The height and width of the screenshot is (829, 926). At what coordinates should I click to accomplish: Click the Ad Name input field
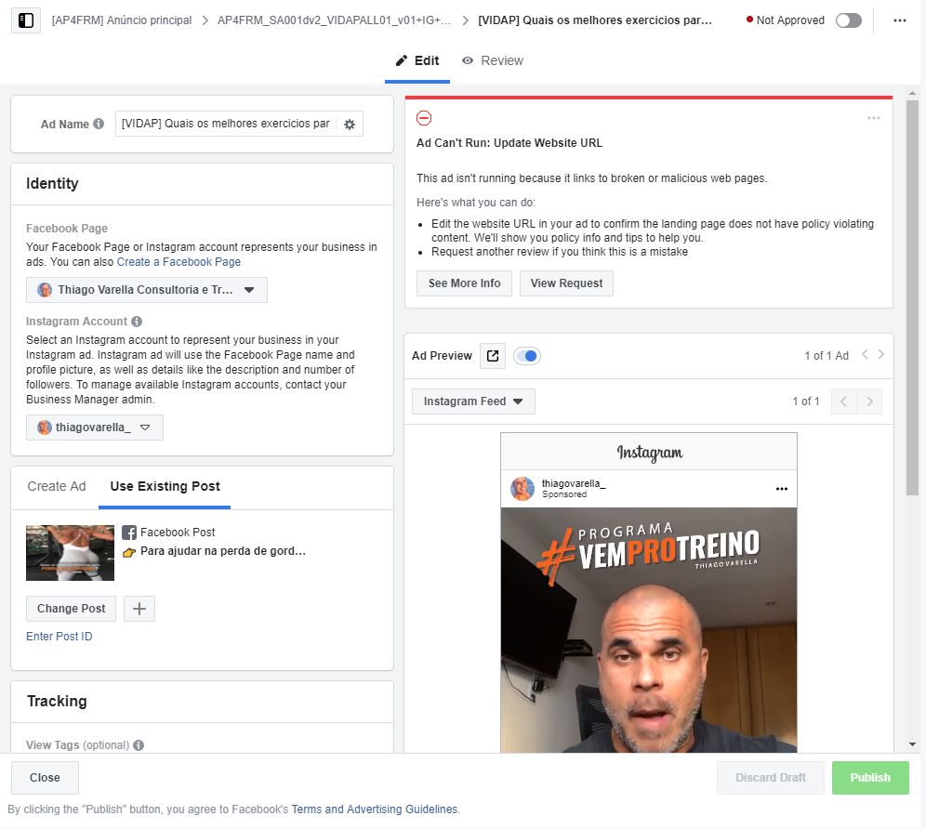[x=226, y=124]
